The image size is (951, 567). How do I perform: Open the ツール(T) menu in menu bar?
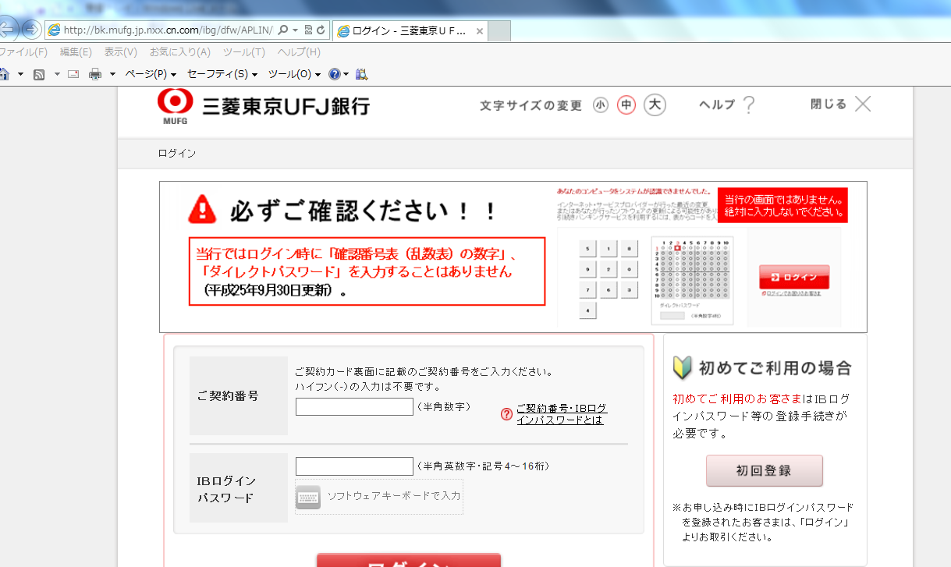[244, 52]
